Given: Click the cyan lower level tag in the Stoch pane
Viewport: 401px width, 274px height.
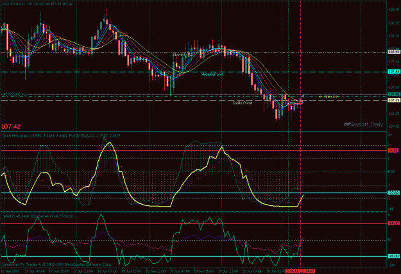Looking at the screenshot, I should 393,193.
